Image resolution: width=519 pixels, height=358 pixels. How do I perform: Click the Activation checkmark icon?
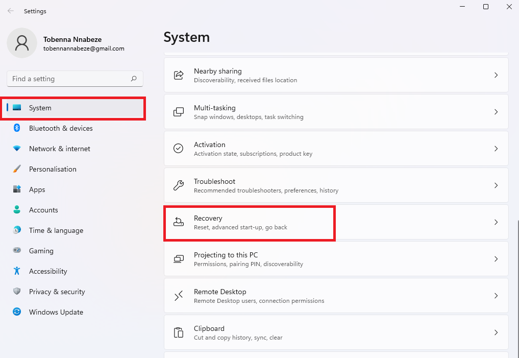[x=179, y=149]
